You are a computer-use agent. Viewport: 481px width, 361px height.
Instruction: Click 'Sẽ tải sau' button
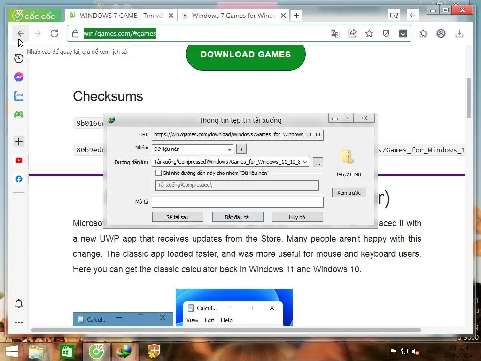(x=178, y=217)
